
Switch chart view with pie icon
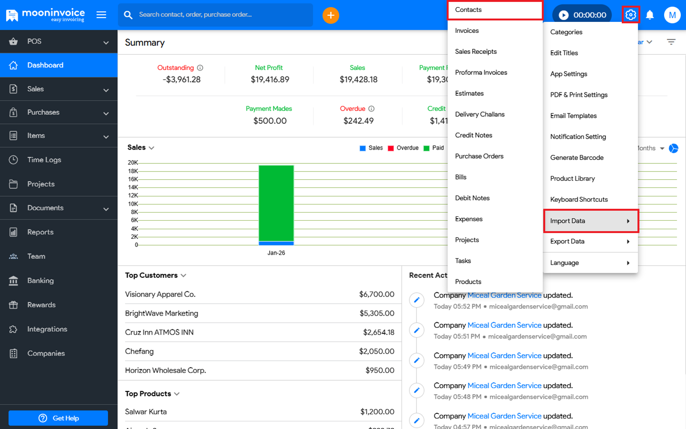pos(674,148)
